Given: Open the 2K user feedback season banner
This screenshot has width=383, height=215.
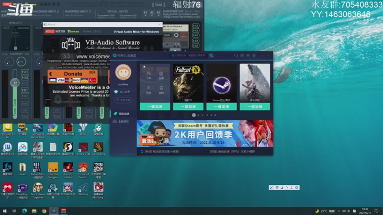Looking at the screenshot, I should (x=205, y=133).
